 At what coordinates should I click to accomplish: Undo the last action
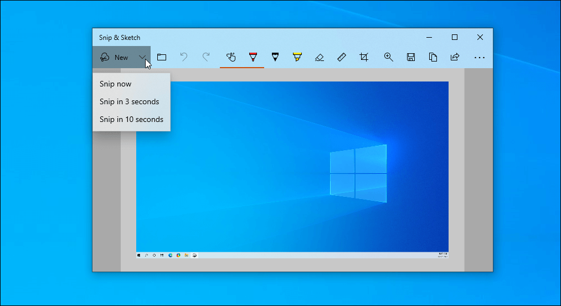point(184,57)
